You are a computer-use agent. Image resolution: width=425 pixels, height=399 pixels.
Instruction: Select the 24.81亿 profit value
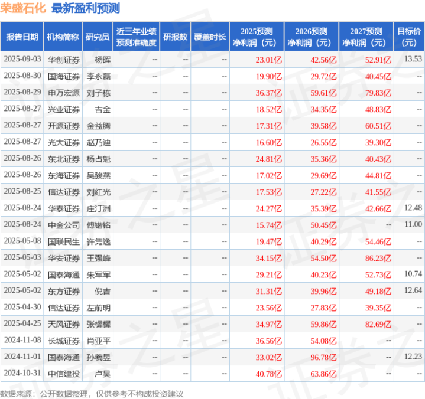(x=269, y=159)
